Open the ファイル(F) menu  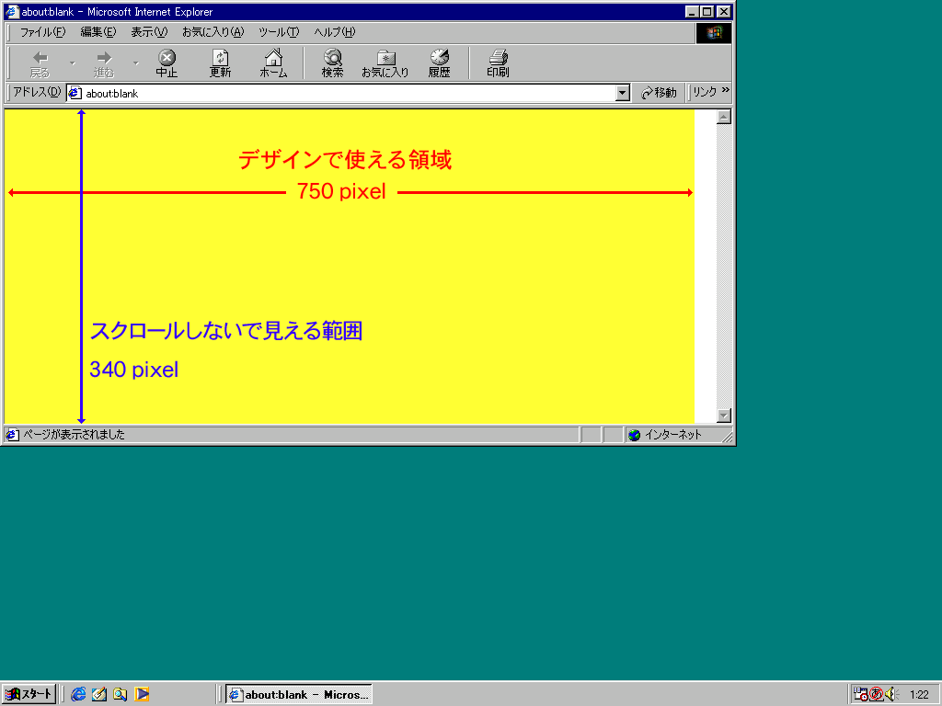coord(42,32)
